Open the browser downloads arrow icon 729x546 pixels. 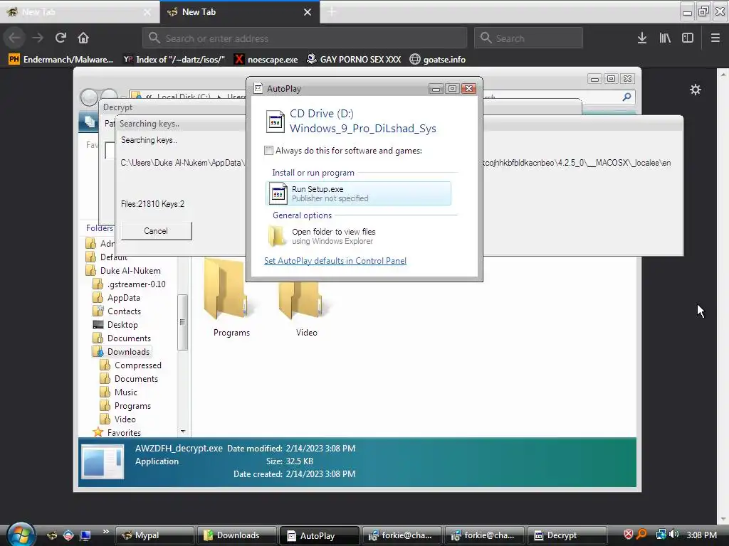[x=642, y=38]
